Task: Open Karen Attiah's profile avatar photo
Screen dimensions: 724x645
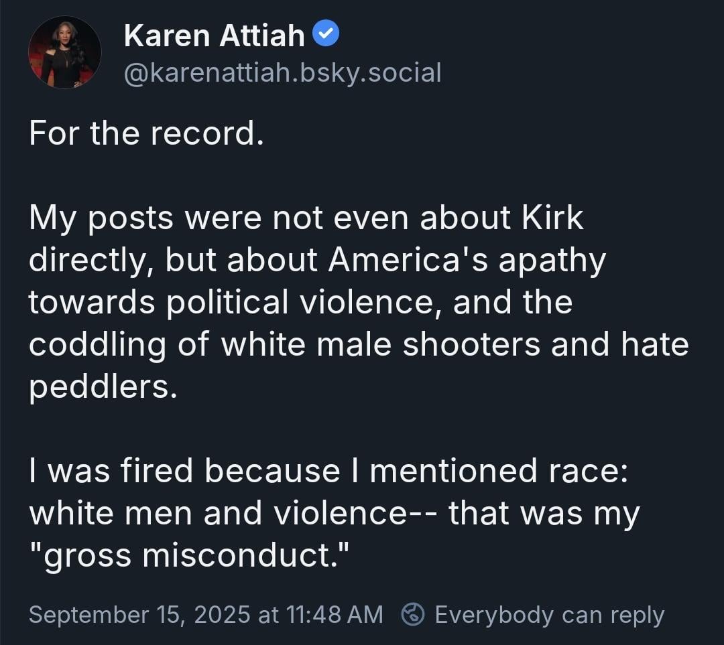Action: tap(64, 53)
